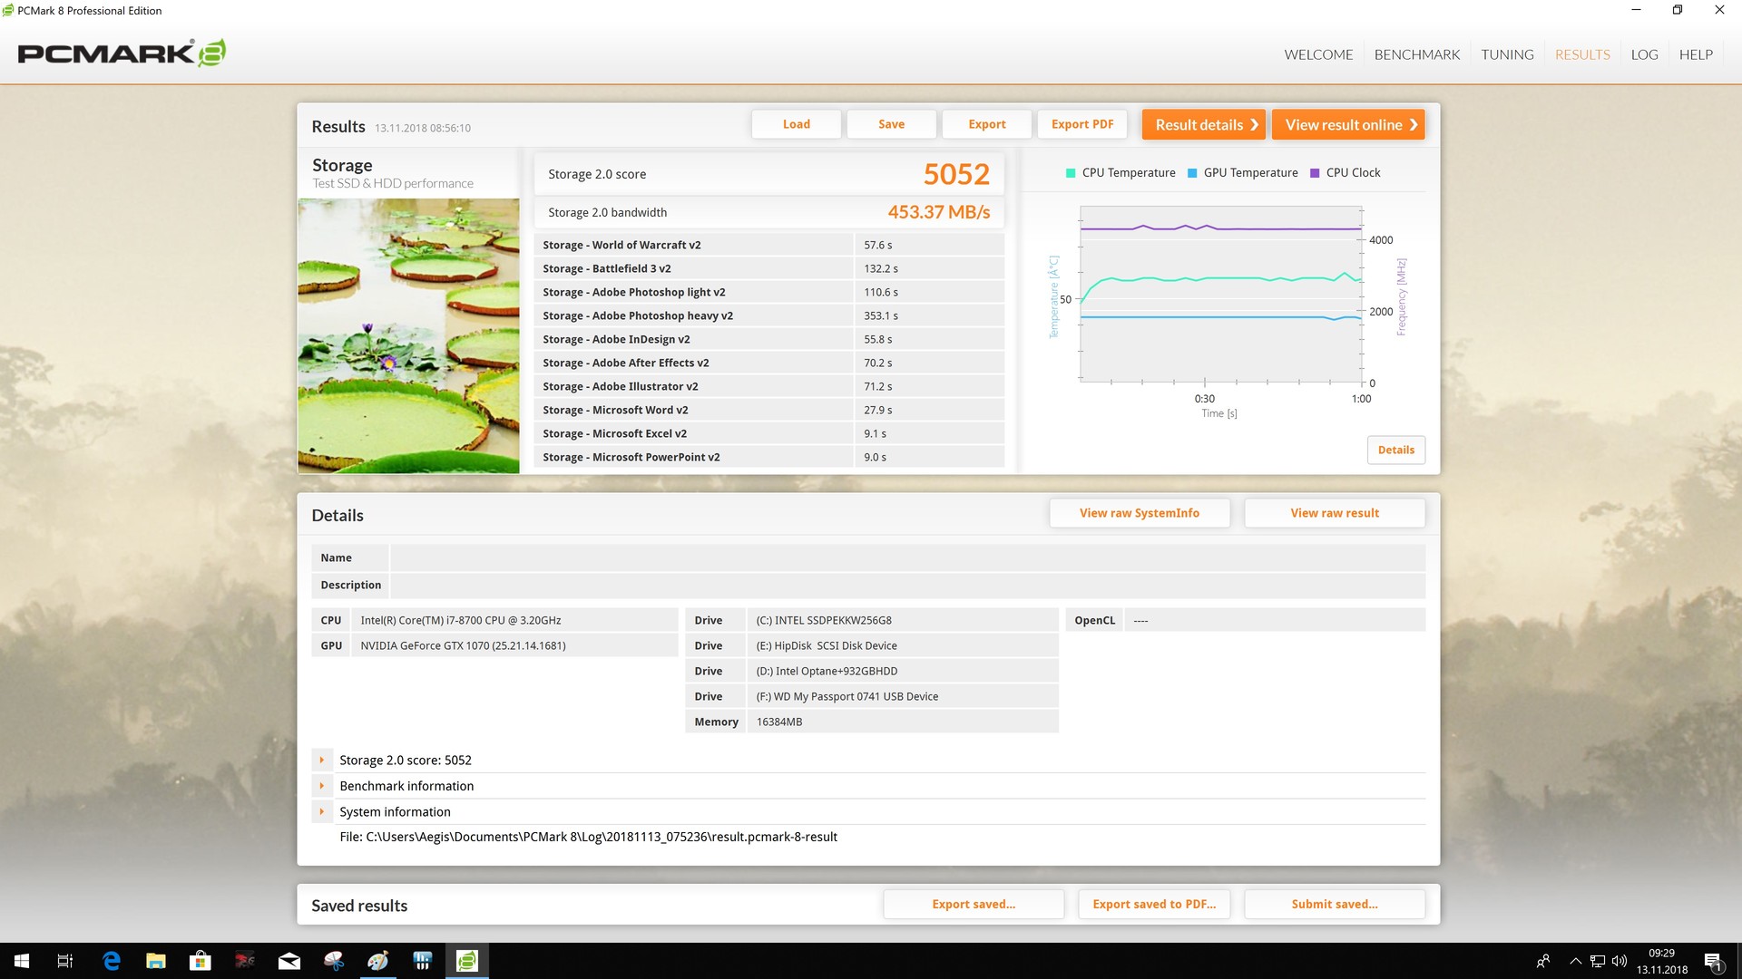
Task: Click Export saved to PDF...
Action: pos(1154,904)
